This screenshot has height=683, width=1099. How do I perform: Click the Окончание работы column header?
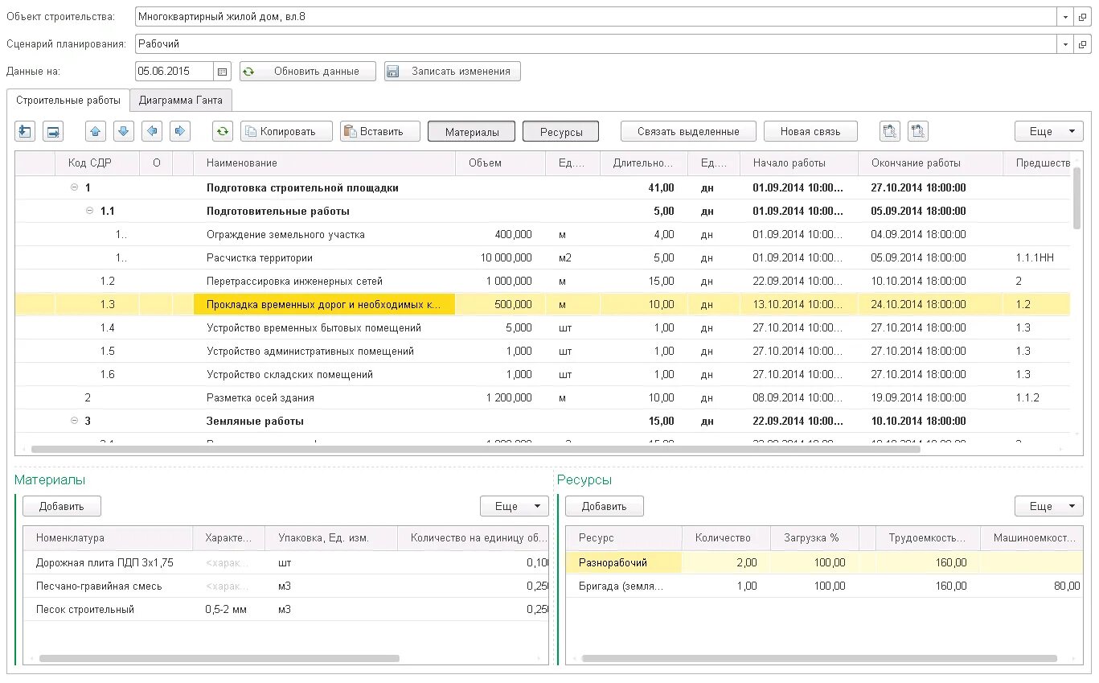(931, 163)
